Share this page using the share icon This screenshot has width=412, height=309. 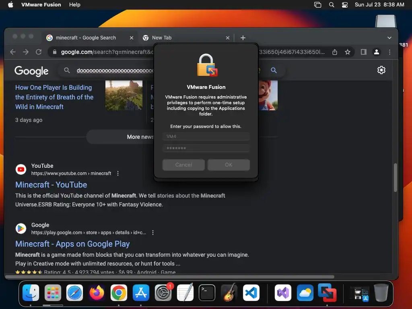tap(334, 52)
